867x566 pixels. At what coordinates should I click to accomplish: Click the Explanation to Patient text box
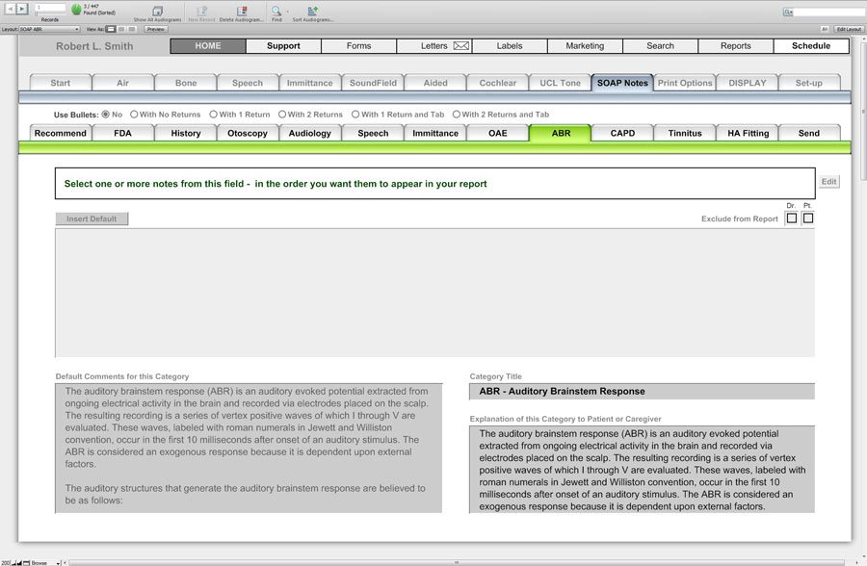point(642,470)
